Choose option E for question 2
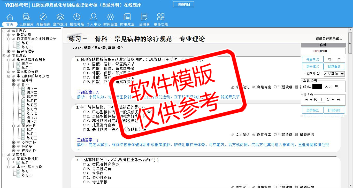Viewport: 353px width, 188px height. pos(85,130)
